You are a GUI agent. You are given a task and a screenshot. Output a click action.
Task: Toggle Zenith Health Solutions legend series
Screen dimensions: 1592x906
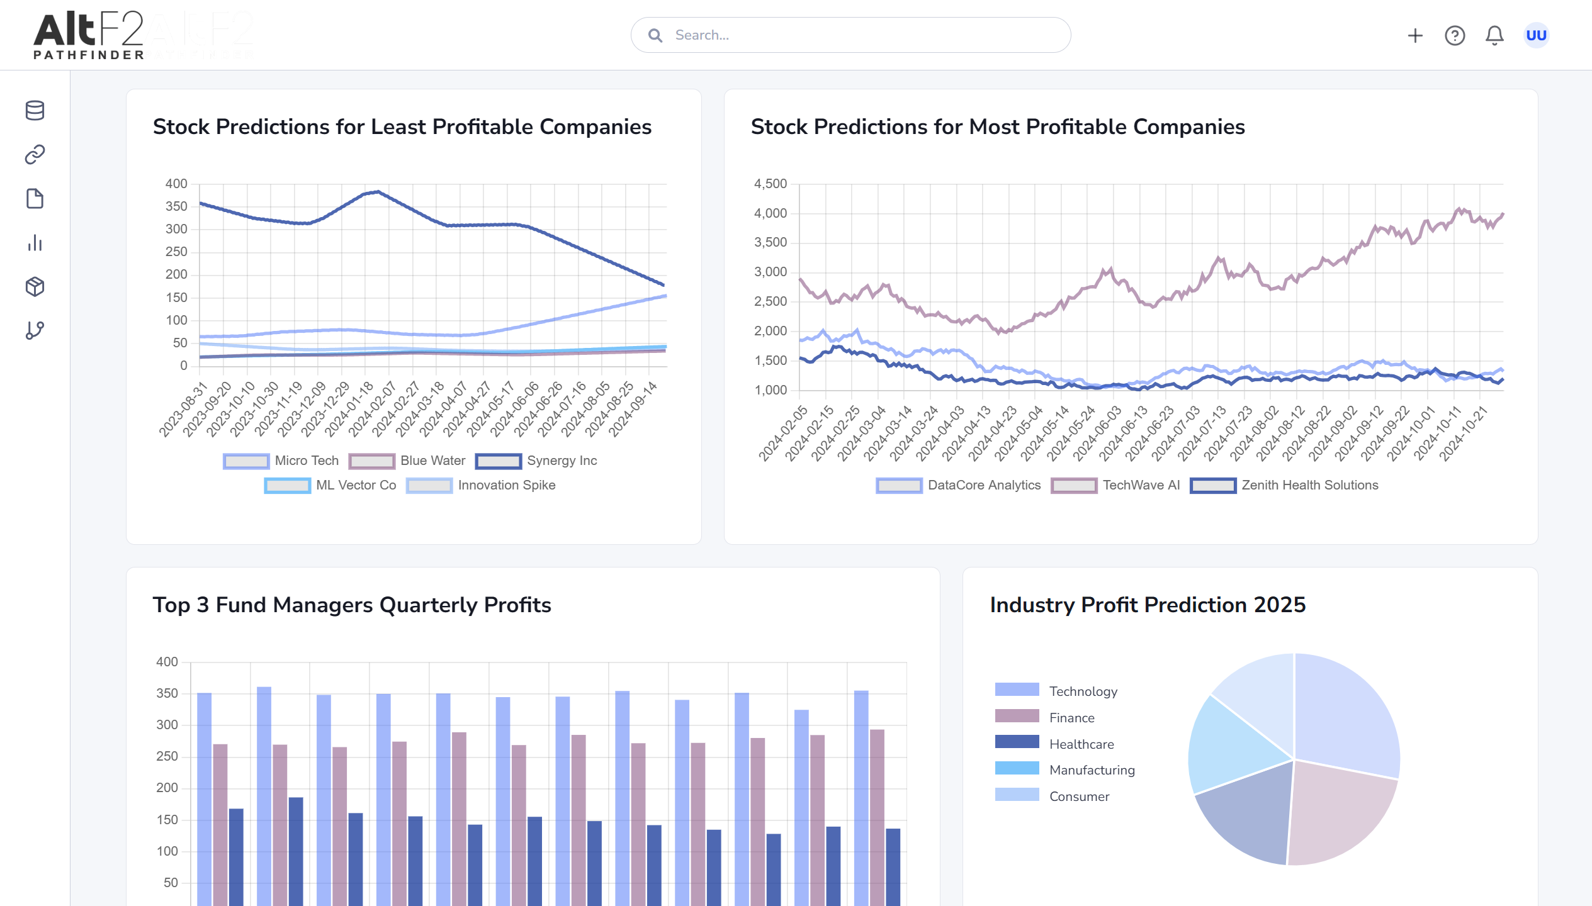click(1284, 485)
